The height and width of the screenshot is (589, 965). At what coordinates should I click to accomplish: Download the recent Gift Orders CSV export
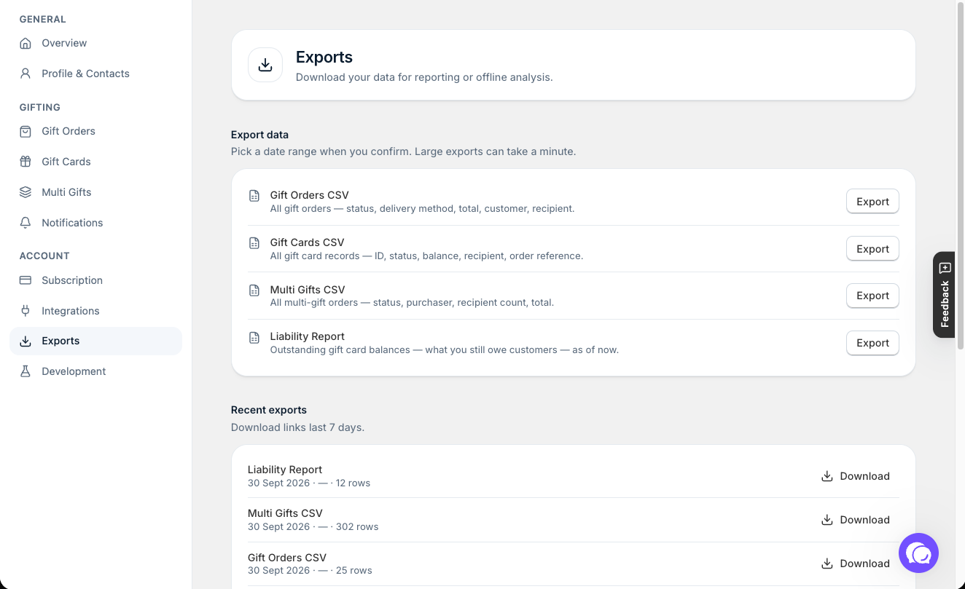point(856,564)
